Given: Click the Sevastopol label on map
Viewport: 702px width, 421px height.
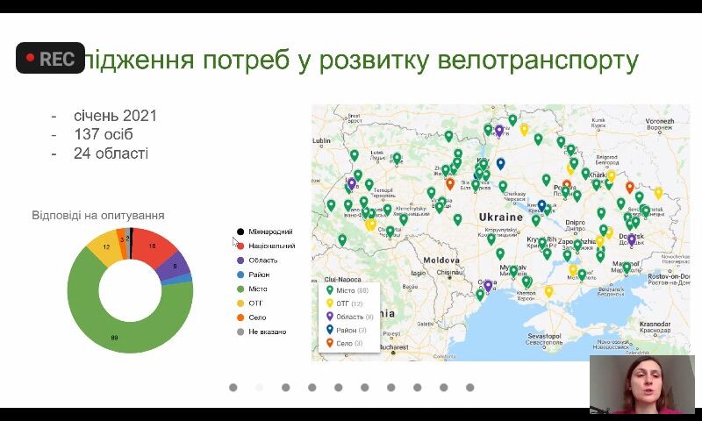Looking at the screenshot, I should pyautogui.click(x=544, y=336).
